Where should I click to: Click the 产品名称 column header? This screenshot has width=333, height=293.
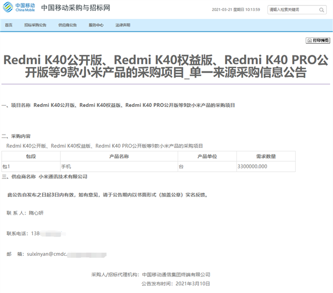coord(119,156)
